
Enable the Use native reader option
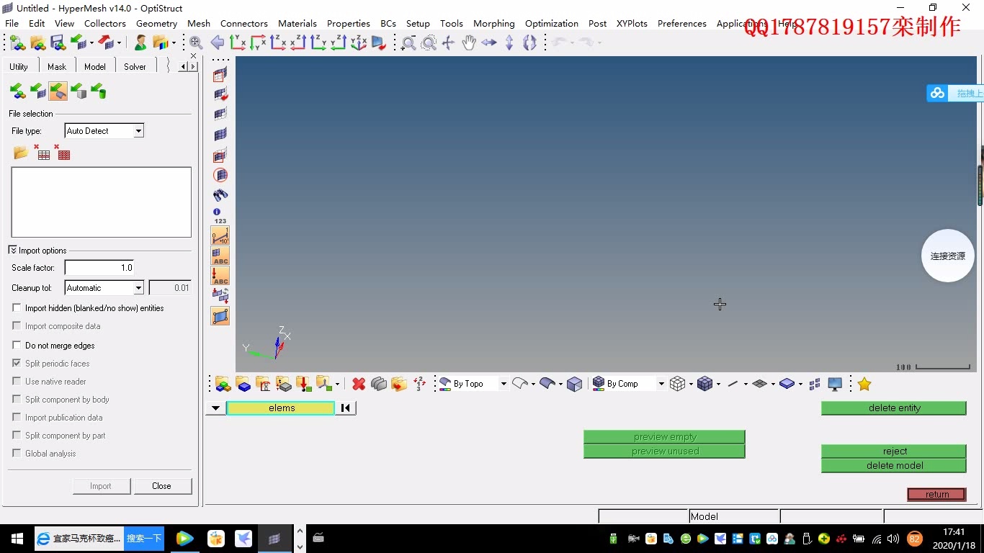[x=16, y=382]
